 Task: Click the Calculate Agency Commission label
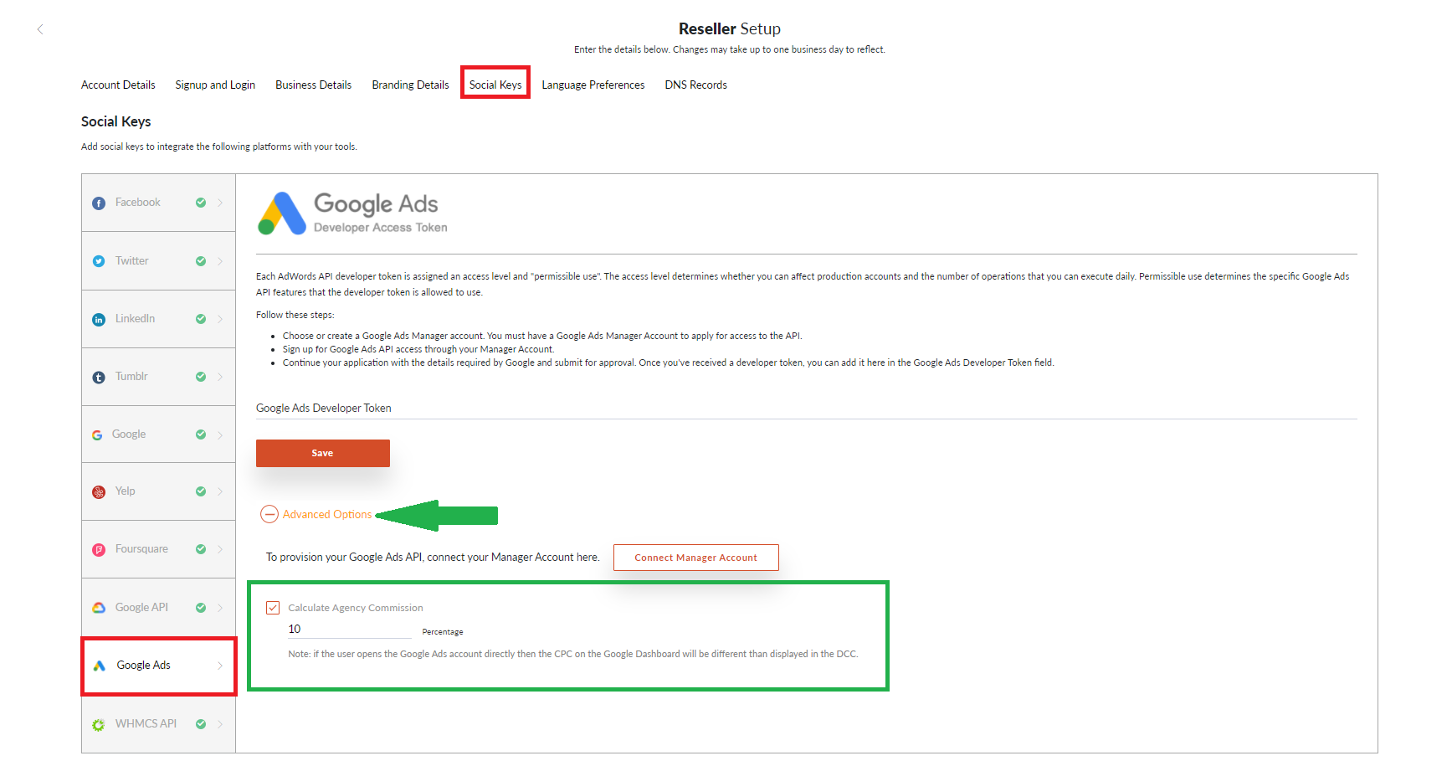356,608
